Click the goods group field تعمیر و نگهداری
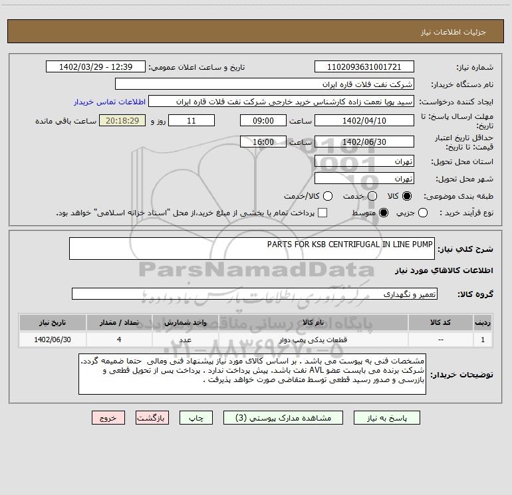The width and height of the screenshot is (512, 495). tap(255, 294)
